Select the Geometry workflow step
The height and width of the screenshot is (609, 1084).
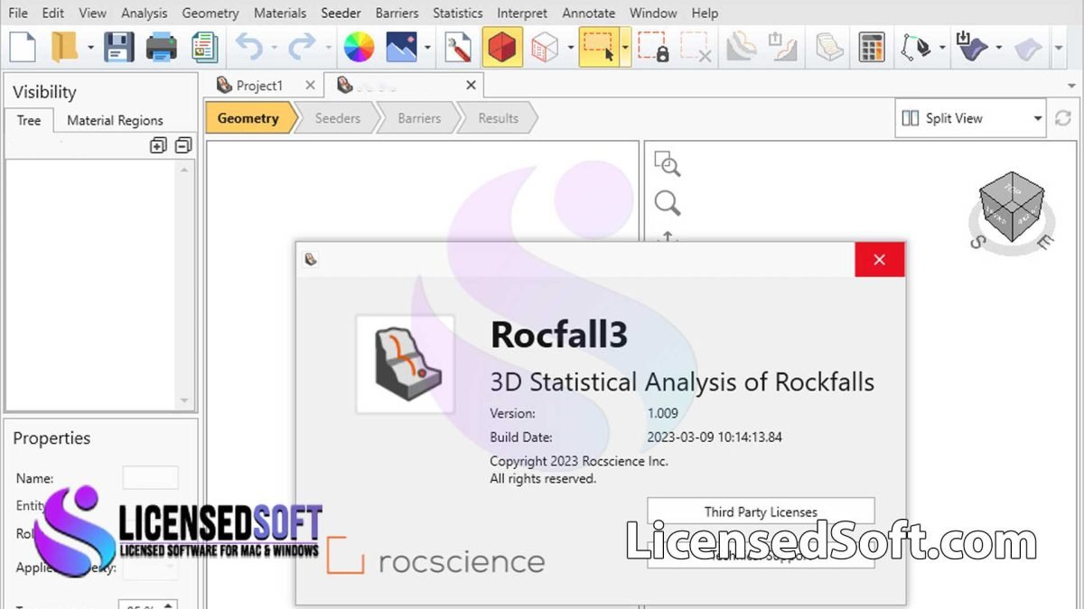coord(248,118)
